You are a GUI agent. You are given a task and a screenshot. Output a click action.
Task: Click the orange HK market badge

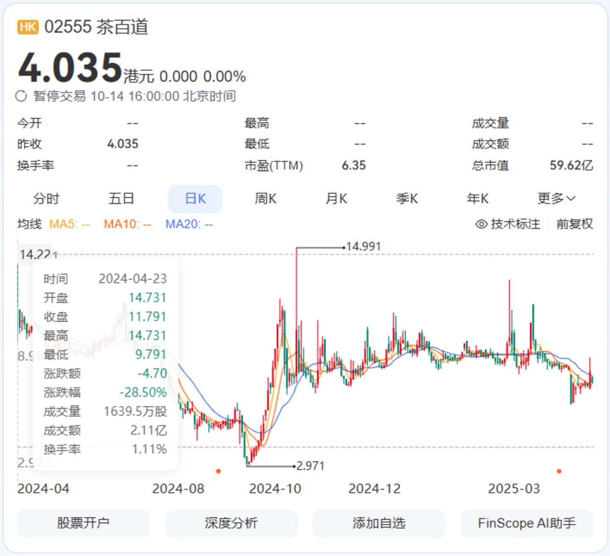coord(28,27)
